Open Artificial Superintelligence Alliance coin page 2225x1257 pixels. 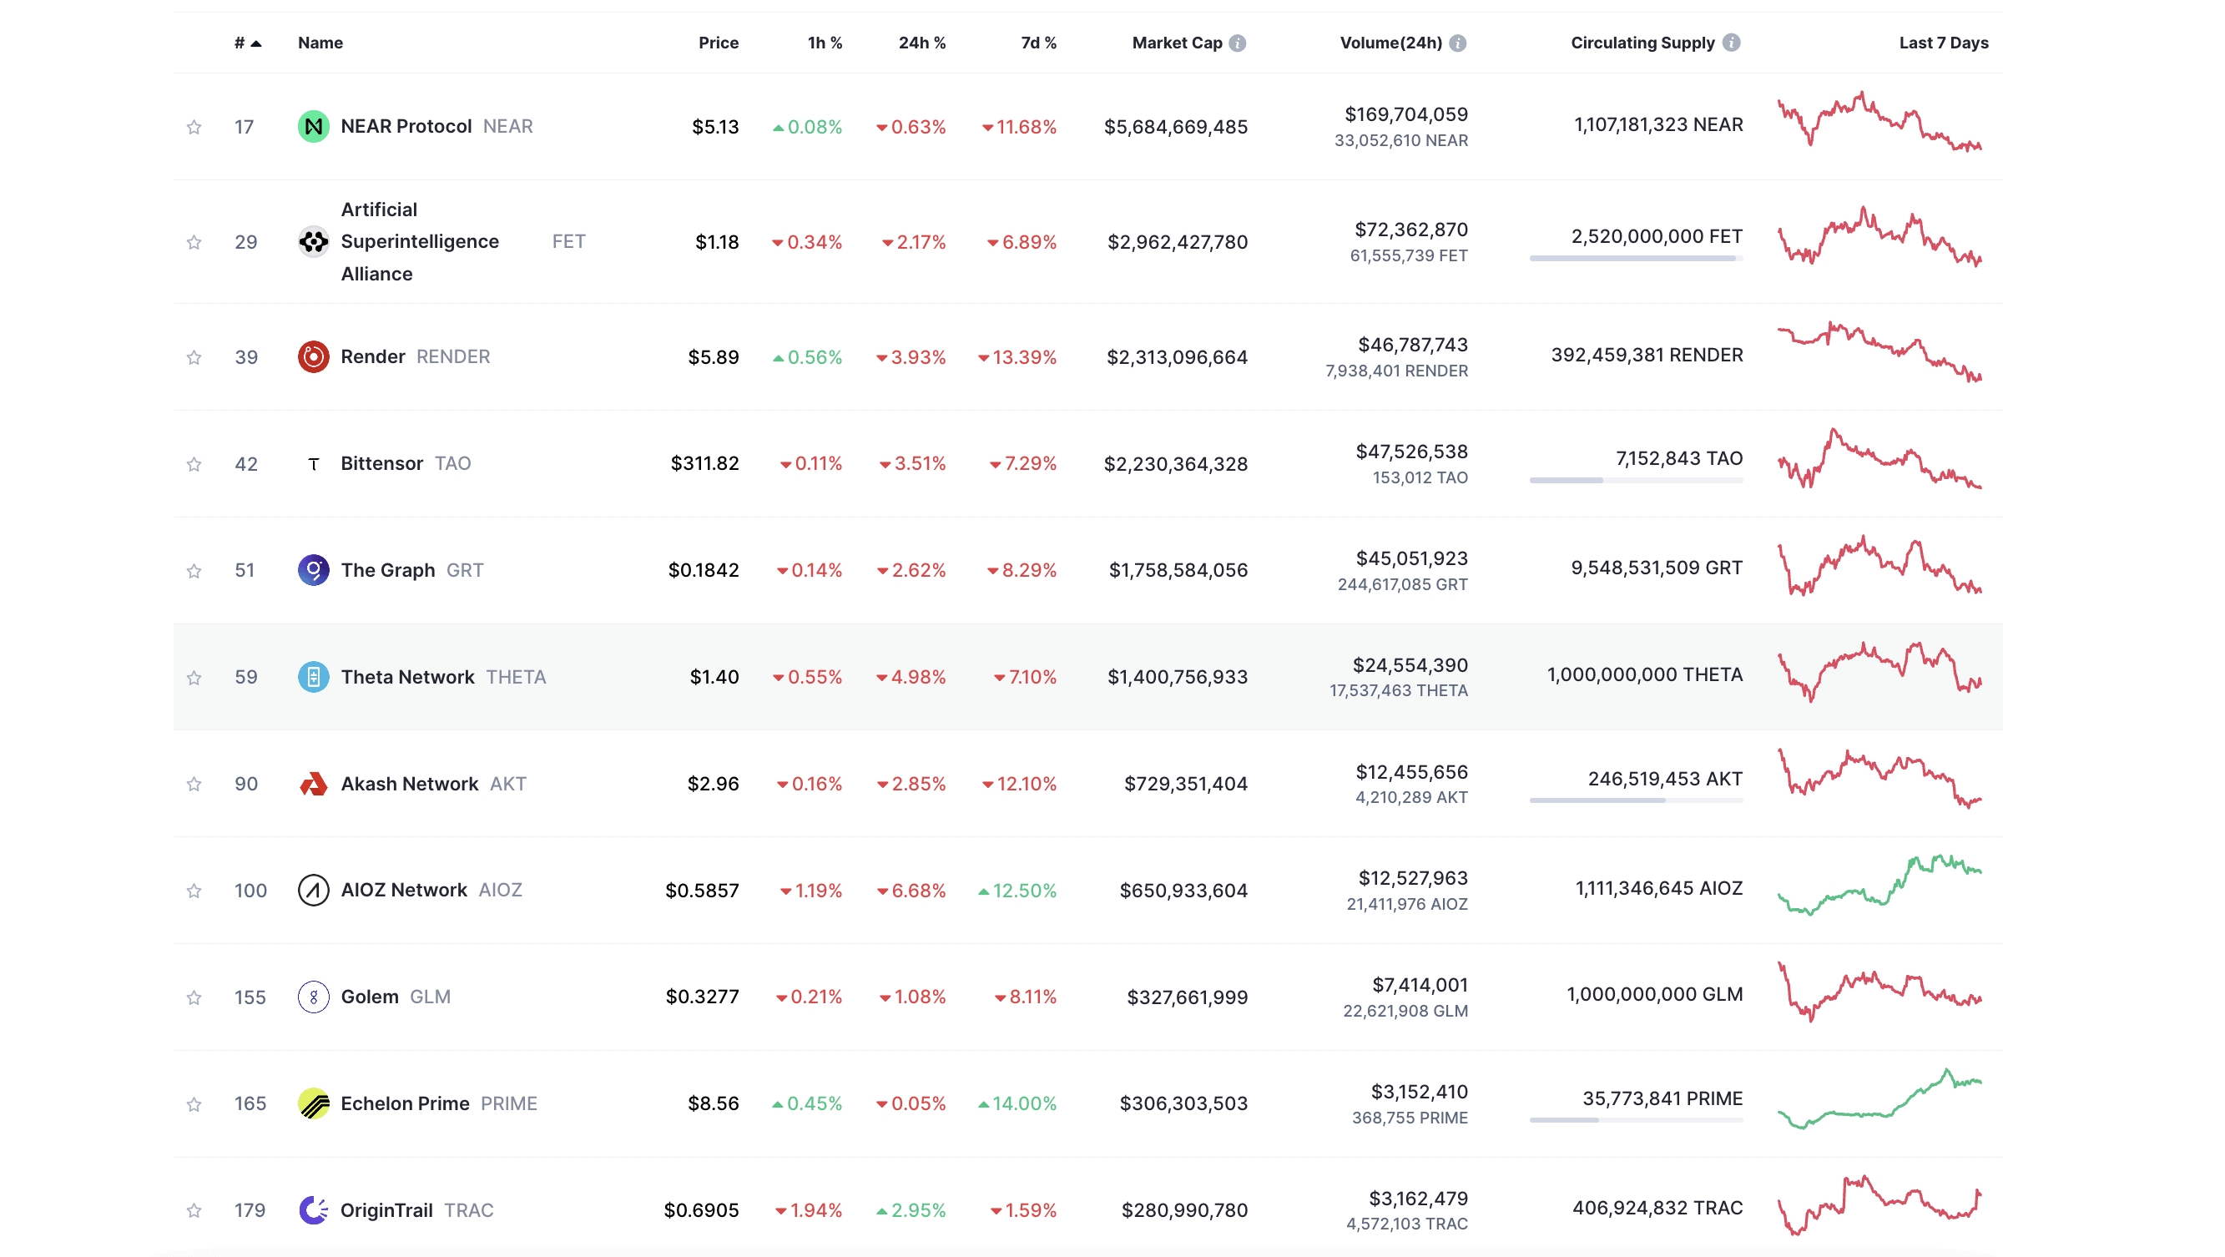pyautogui.click(x=419, y=241)
